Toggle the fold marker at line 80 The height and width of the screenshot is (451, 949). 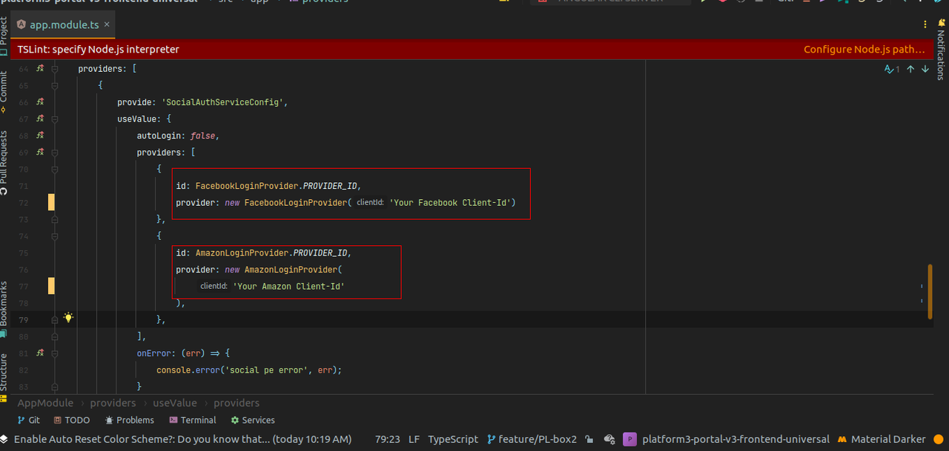(55, 336)
